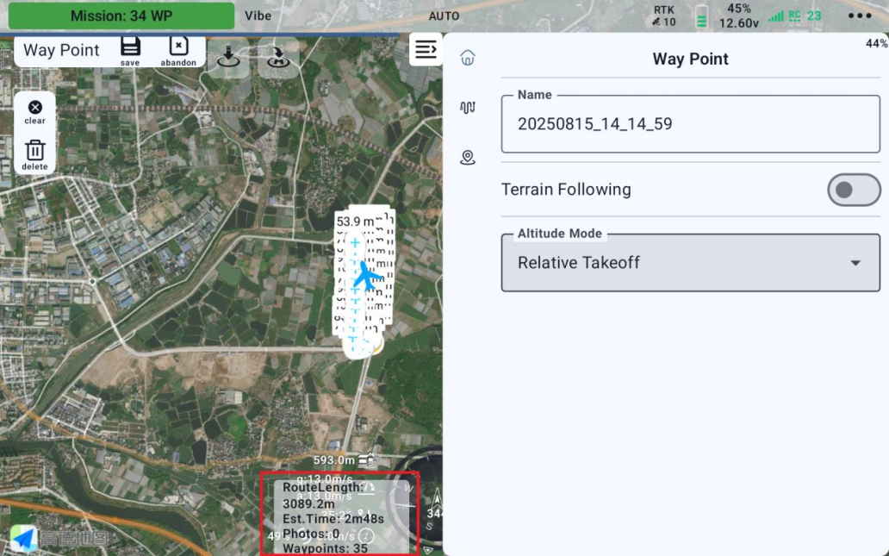Viewport: 889px width, 556px height.
Task: Edit the waypoint Name text field
Action: pyautogui.click(x=689, y=124)
